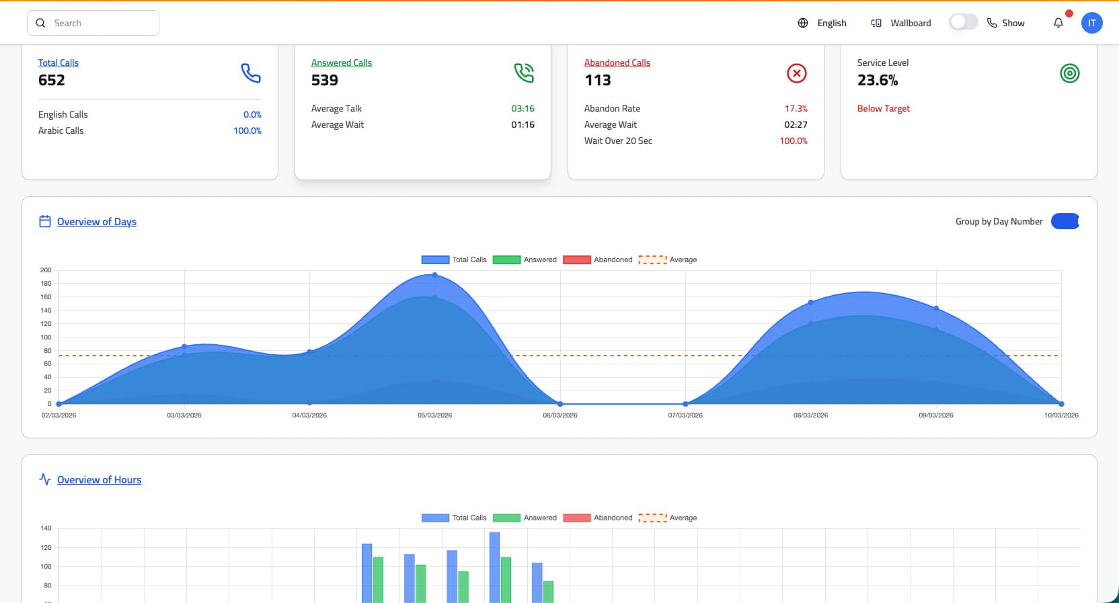This screenshot has height=603, width=1119.
Task: Click the 02:27 Average Wait value
Action: [796, 124]
